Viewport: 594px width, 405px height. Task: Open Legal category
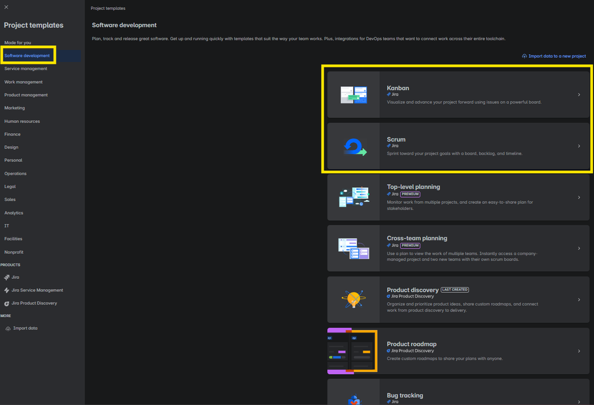10,186
